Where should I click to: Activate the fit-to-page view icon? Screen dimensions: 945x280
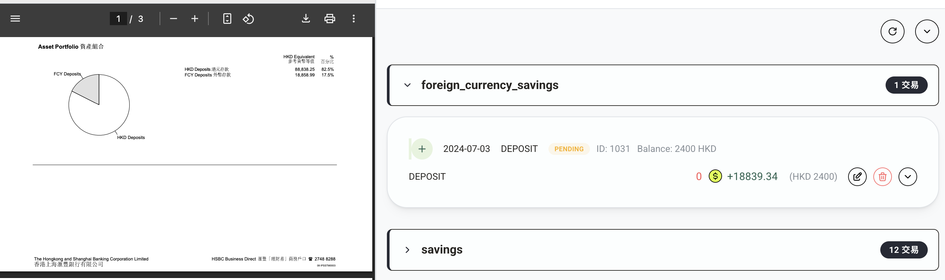tap(227, 18)
